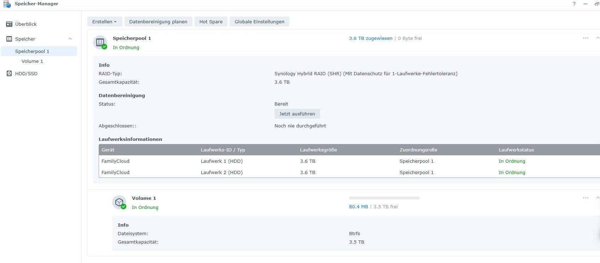600x263 pixels.
Task: Open Globale Einstellungen
Action: point(259,22)
